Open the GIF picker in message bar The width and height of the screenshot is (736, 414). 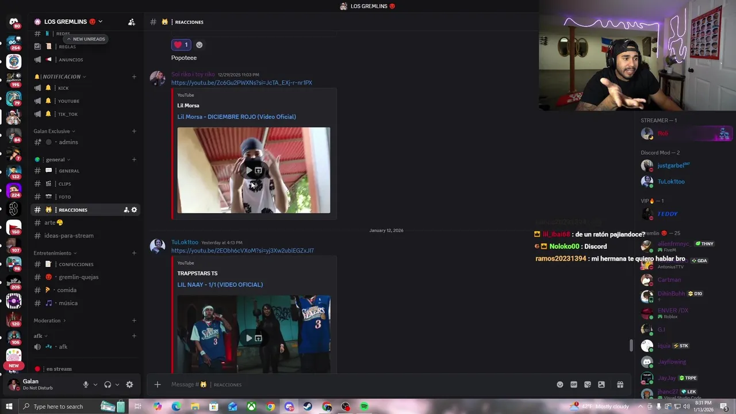tap(574, 385)
